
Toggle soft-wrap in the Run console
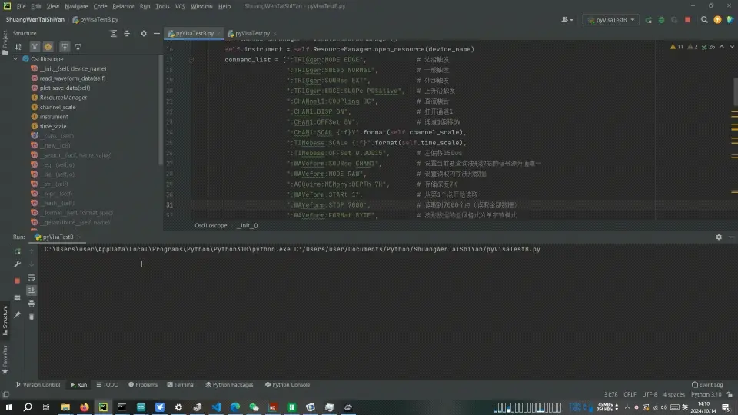[x=32, y=278]
